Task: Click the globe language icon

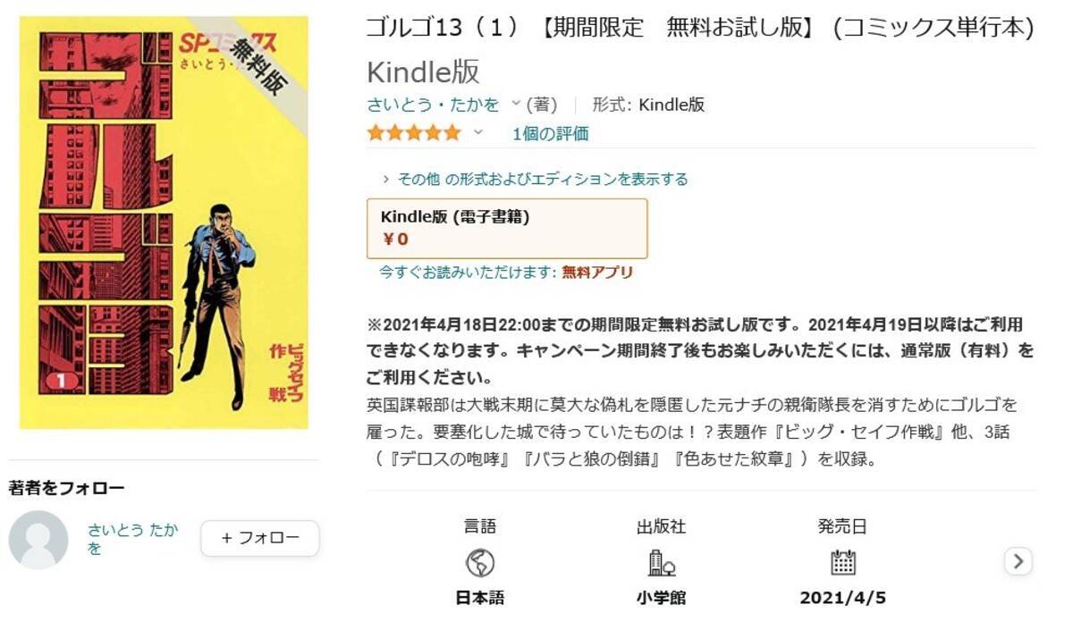Action: [x=480, y=562]
